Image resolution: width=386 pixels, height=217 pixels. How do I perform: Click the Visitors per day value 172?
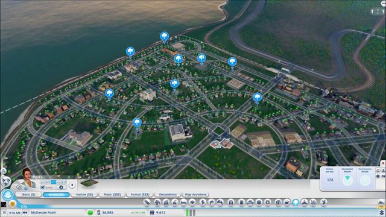330,180
